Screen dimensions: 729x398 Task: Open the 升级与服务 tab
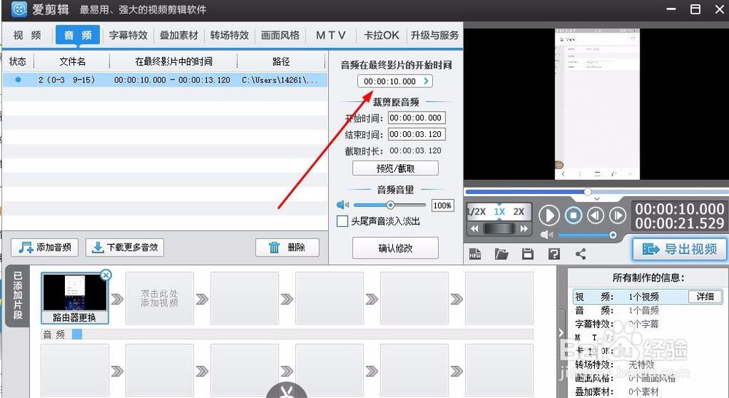(434, 35)
